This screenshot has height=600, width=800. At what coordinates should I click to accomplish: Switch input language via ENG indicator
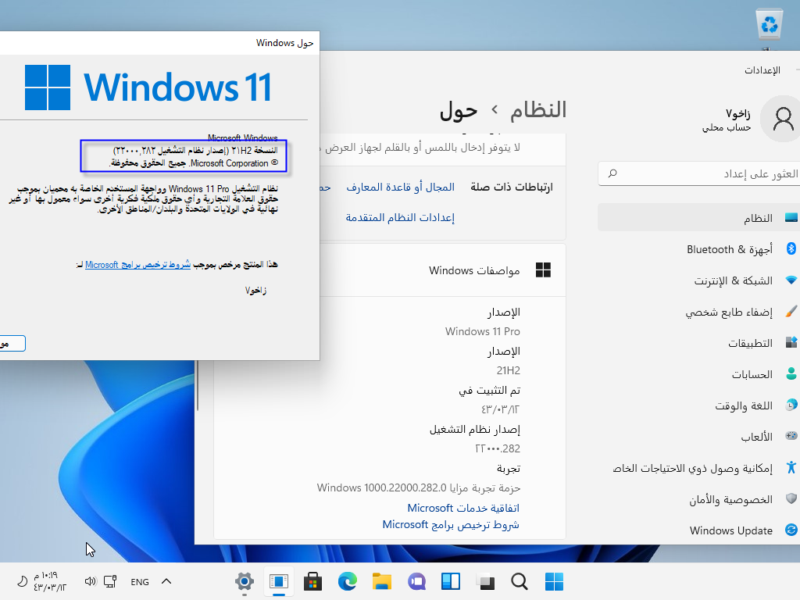(x=140, y=581)
